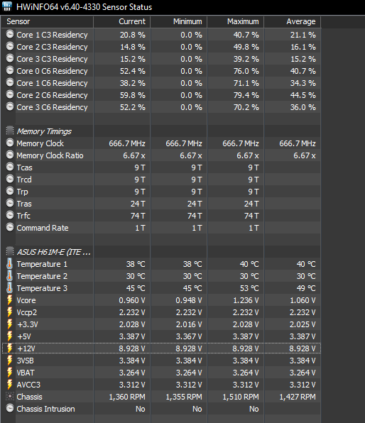Click the Average column header
The width and height of the screenshot is (365, 423).
click(x=293, y=21)
